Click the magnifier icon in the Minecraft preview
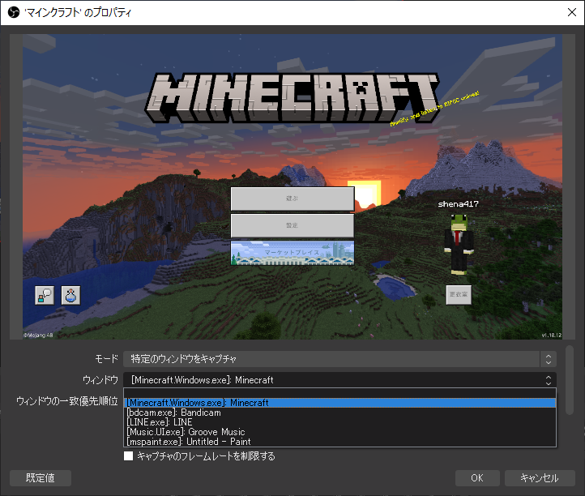 [x=44, y=296]
